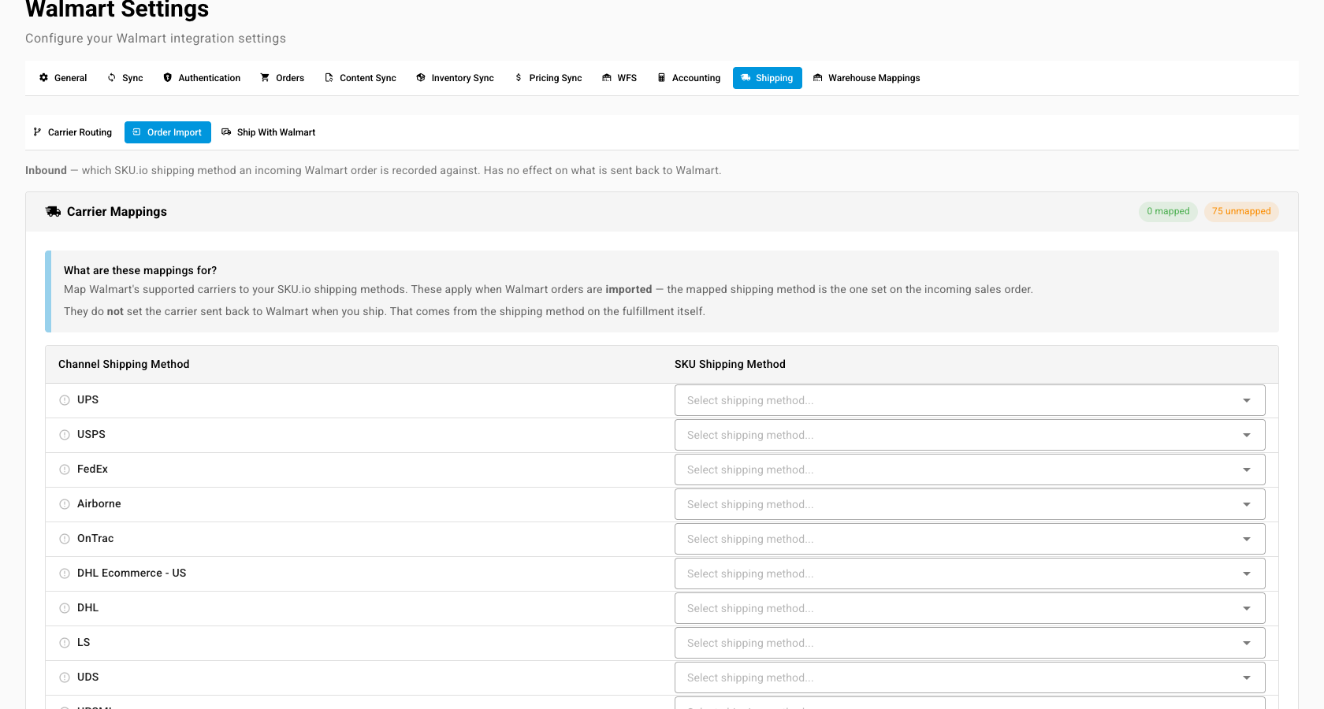The height and width of the screenshot is (709, 1324).
Task: Click the info icon beside LS
Action: 65,643
